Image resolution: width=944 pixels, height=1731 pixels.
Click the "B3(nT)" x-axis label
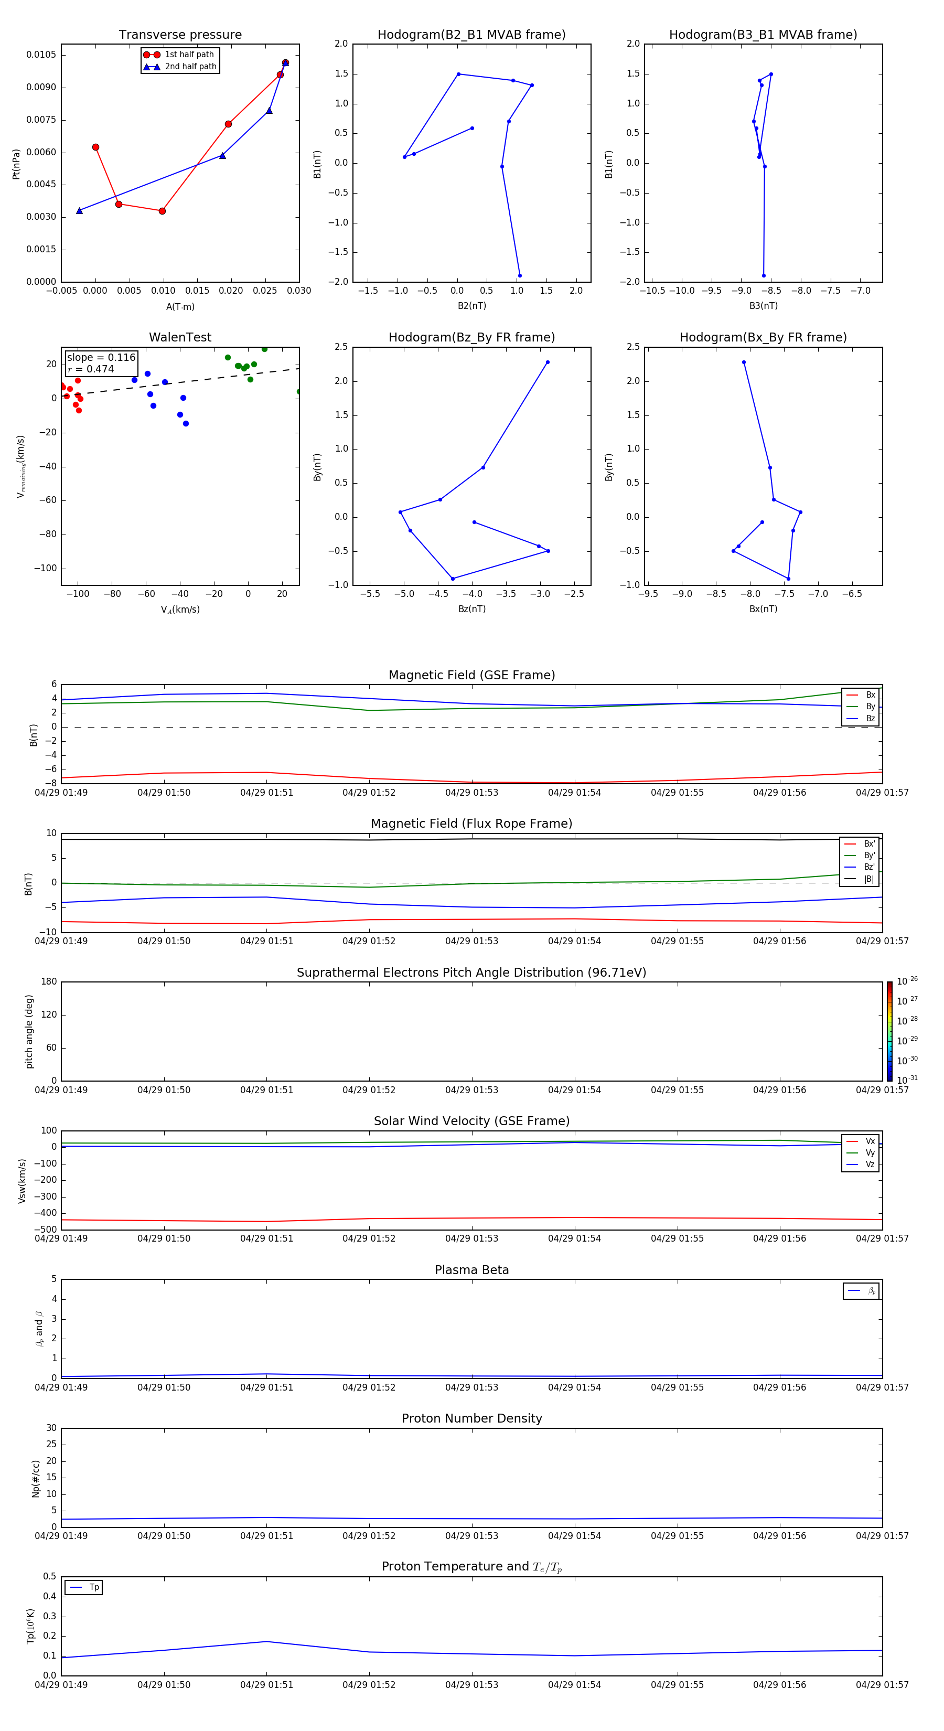coord(763,306)
